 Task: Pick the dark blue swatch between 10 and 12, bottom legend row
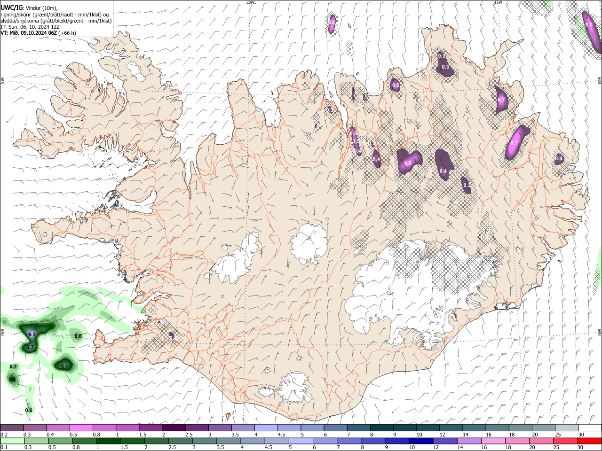click(420, 441)
